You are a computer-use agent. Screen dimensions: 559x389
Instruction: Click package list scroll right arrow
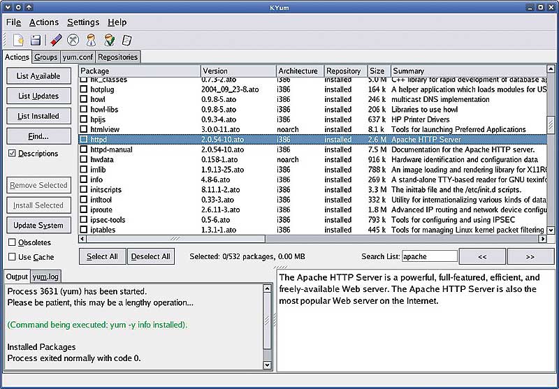[x=543, y=239]
